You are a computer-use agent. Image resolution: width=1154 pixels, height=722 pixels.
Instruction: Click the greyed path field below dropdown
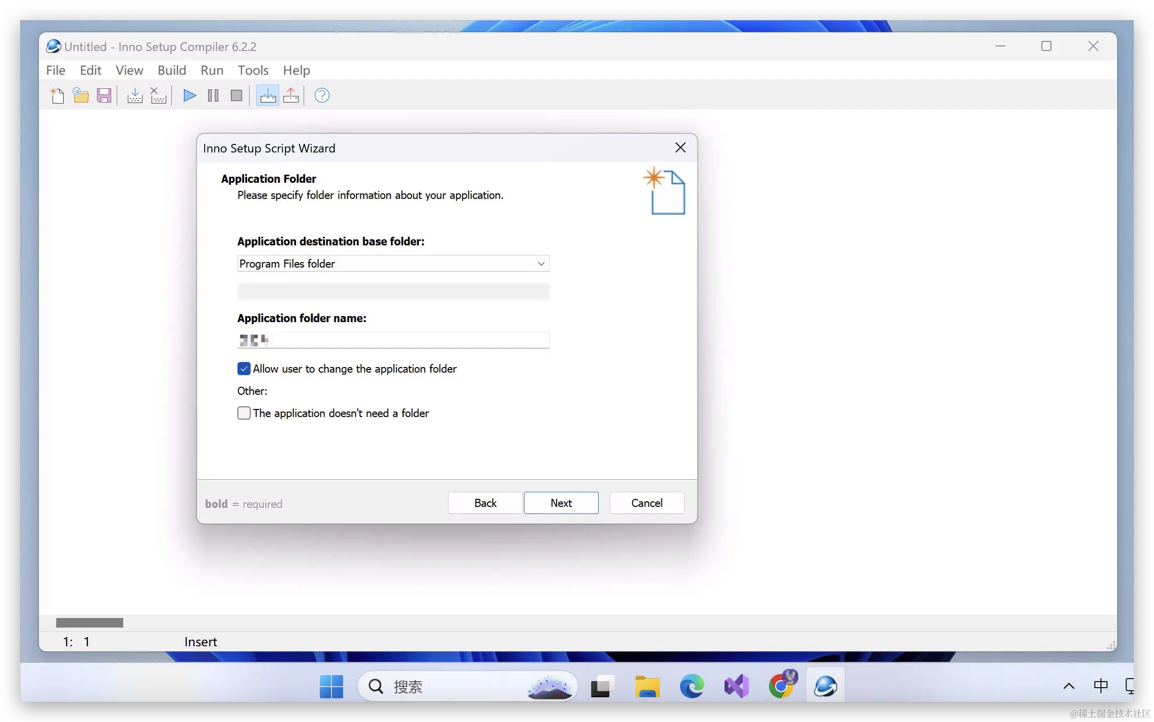pyautogui.click(x=393, y=292)
